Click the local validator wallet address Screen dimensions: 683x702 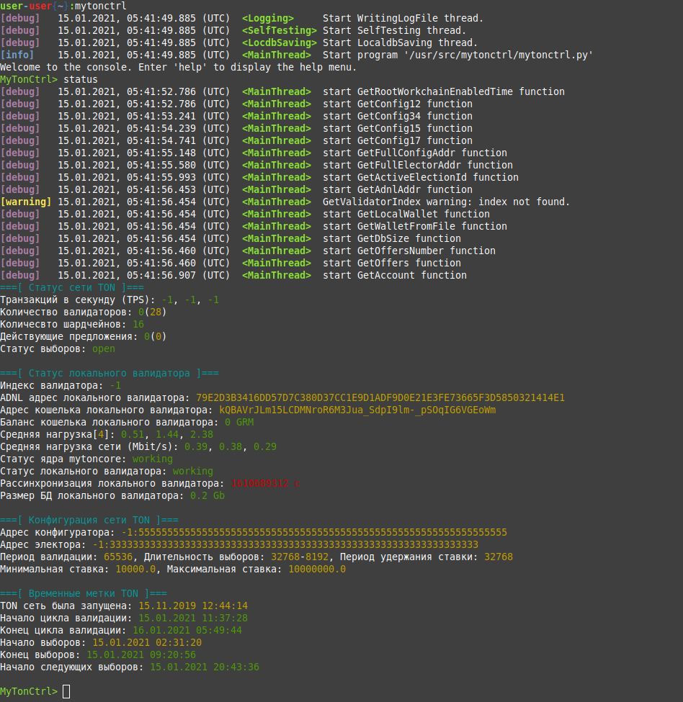point(357,410)
